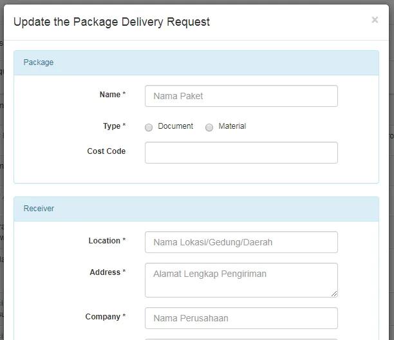Click the "Company *" field label
Image resolution: width=394 pixels, height=340 pixels.
pos(106,317)
